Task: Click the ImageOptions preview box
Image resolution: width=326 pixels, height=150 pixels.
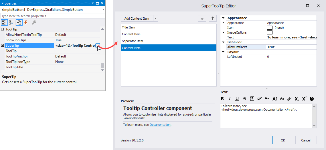Action: coord(269,32)
